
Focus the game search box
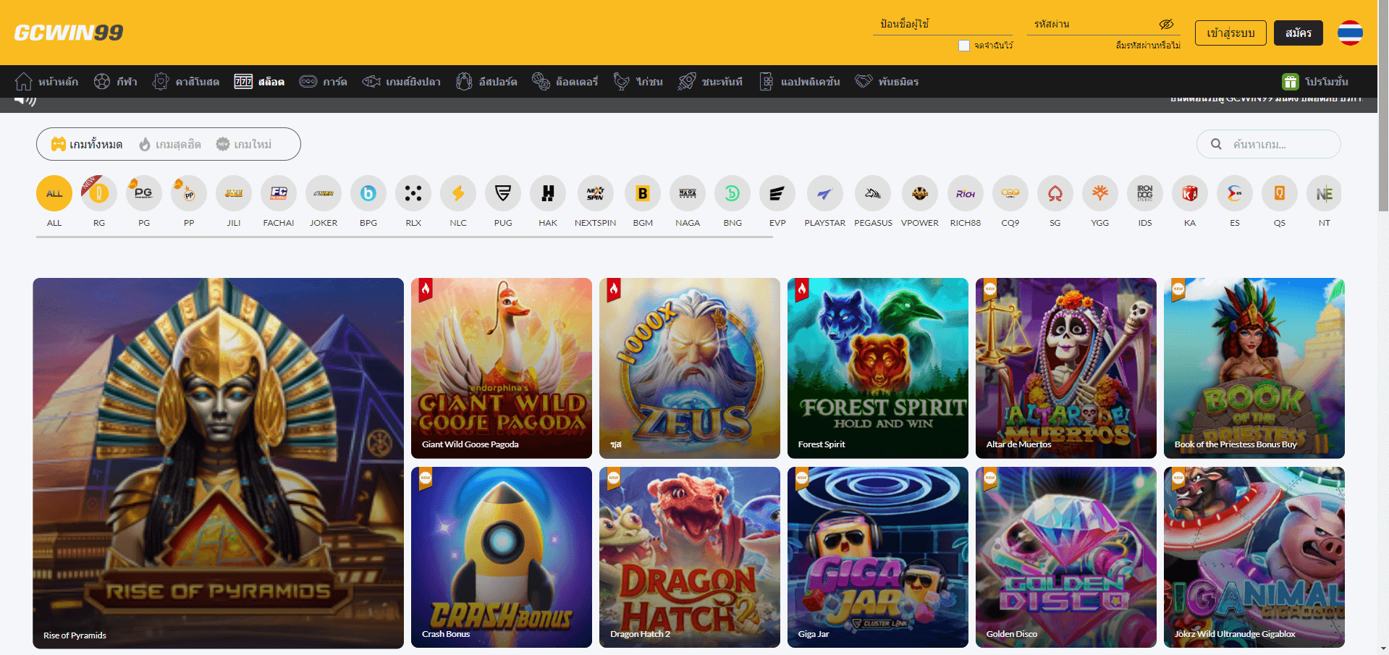tap(1269, 144)
